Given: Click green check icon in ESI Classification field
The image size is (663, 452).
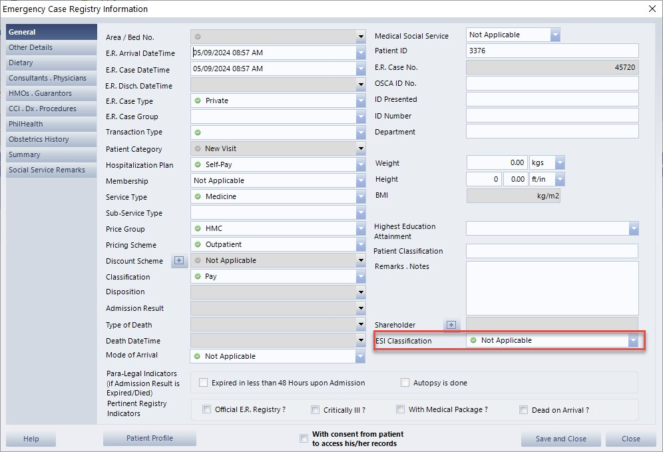Looking at the screenshot, I should 473,340.
